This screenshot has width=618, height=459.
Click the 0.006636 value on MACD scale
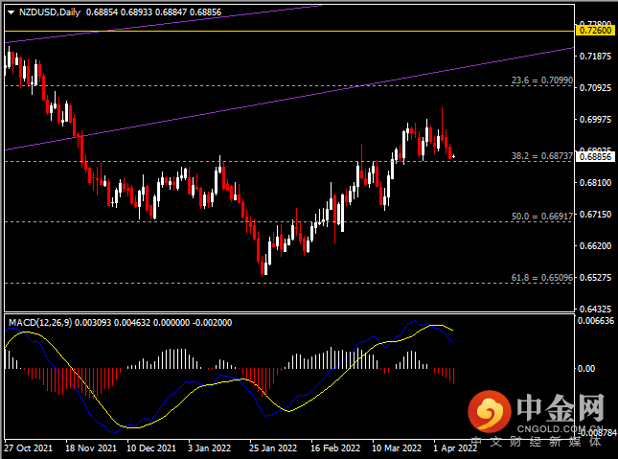point(595,321)
